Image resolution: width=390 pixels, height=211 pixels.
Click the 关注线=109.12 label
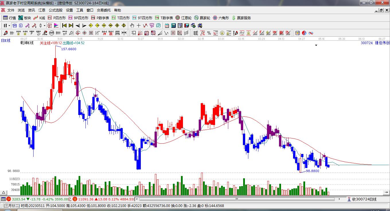point(51,43)
